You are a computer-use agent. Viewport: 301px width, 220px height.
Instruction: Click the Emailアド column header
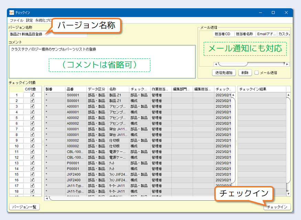click(x=267, y=34)
